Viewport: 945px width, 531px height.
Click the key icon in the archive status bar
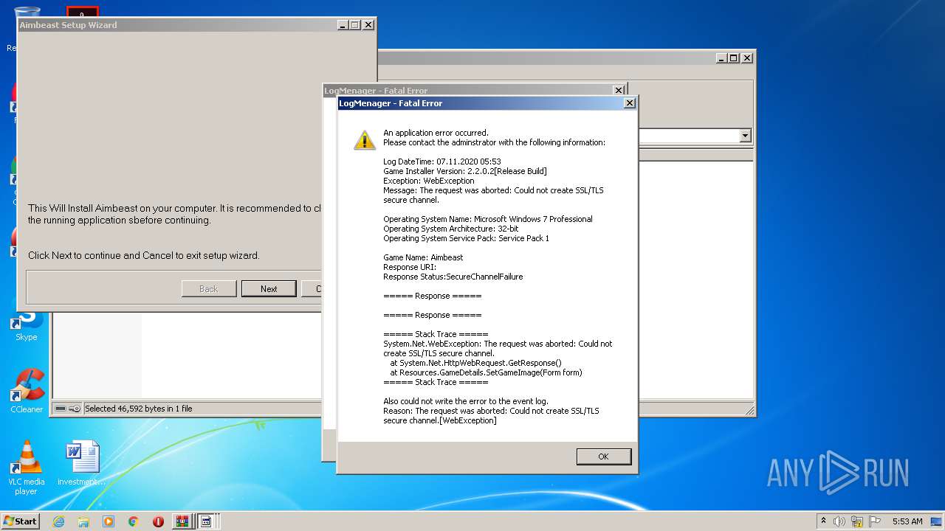75,408
